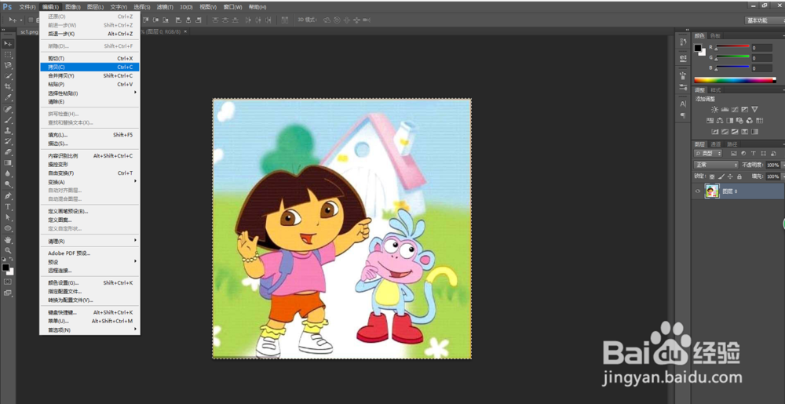
Task: Select the Ellipse shape tool
Action: [x=8, y=228]
